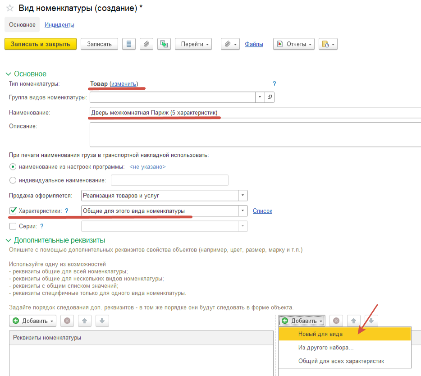The width and height of the screenshot is (421, 376).
Task: Delete selected item in right requisites list
Action: tap(336, 321)
